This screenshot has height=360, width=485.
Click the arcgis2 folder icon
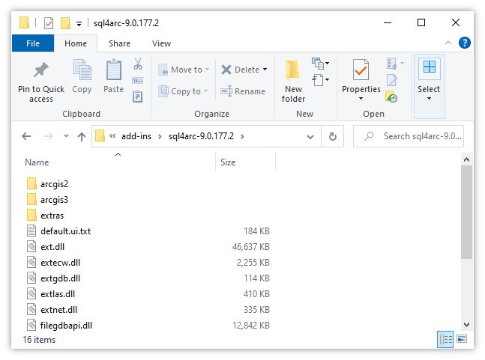tap(31, 183)
